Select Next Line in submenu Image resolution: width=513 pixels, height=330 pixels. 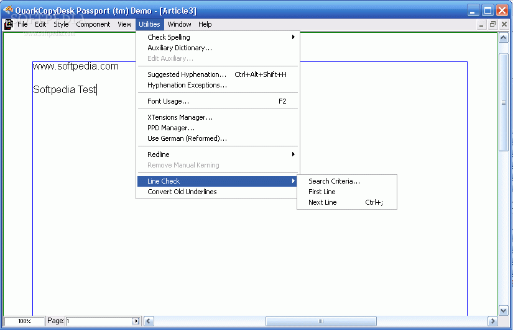pos(347,202)
